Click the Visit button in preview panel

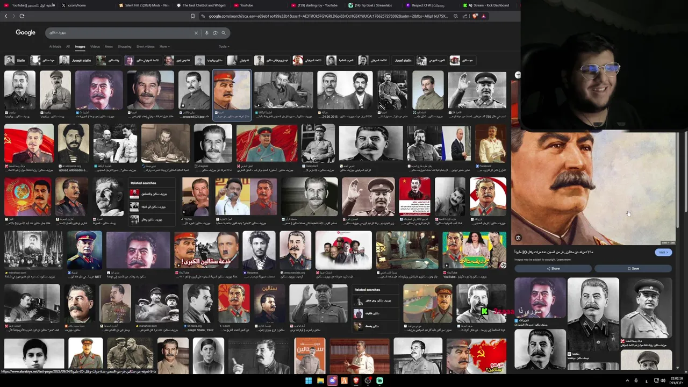click(x=663, y=252)
